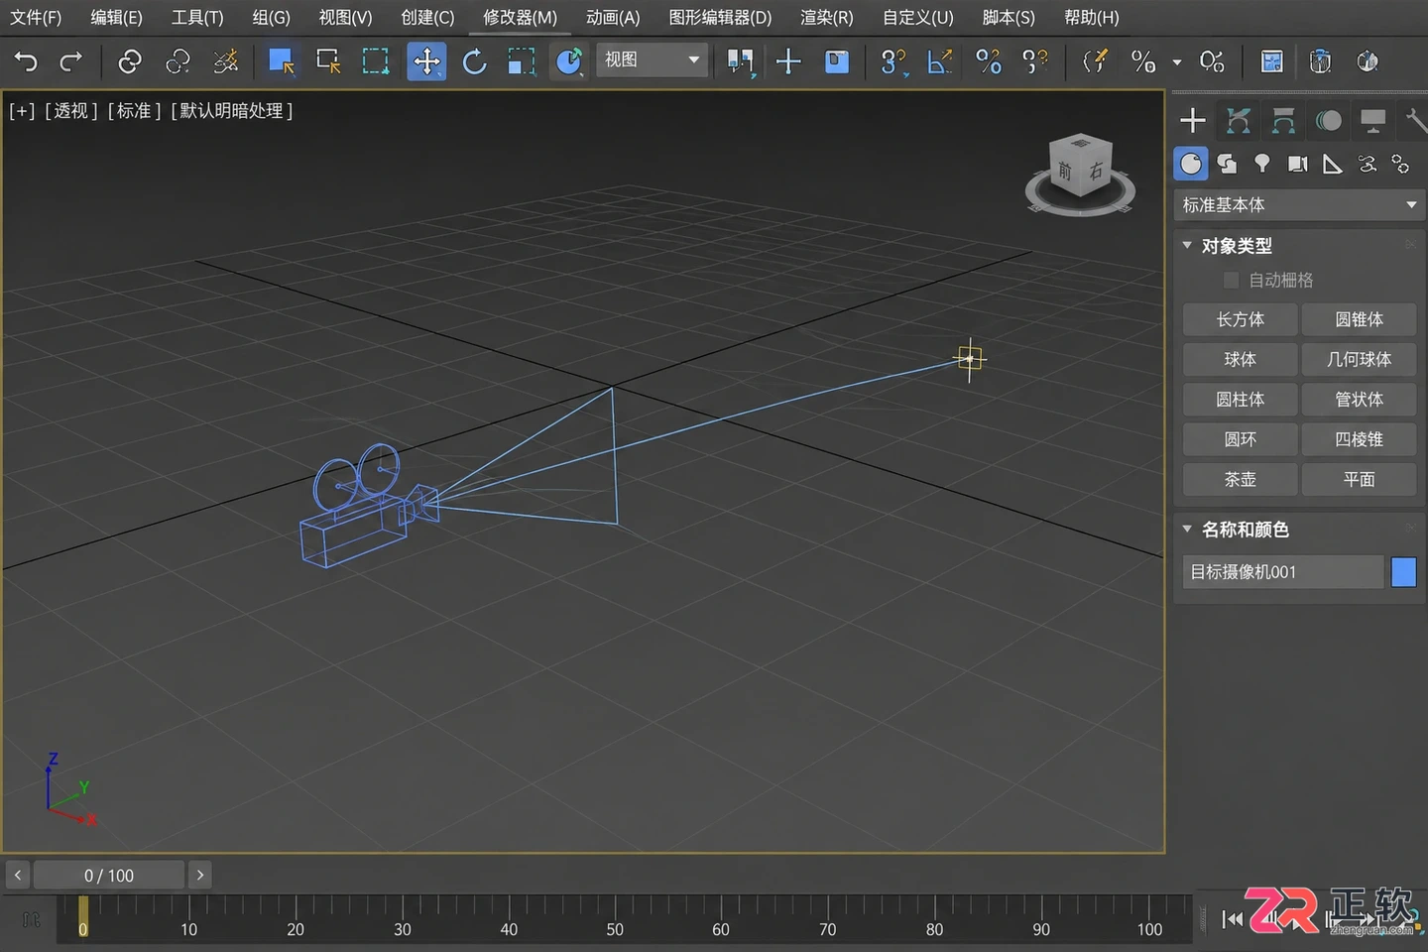Toggle keyboard shortcut override icon
Viewport: 1428px width, 952px height.
pyautogui.click(x=837, y=61)
